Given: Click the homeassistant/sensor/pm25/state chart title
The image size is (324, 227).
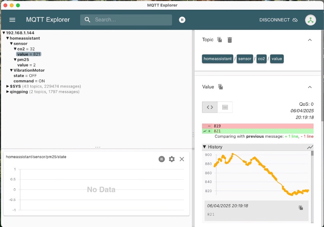Looking at the screenshot, I should (36, 157).
